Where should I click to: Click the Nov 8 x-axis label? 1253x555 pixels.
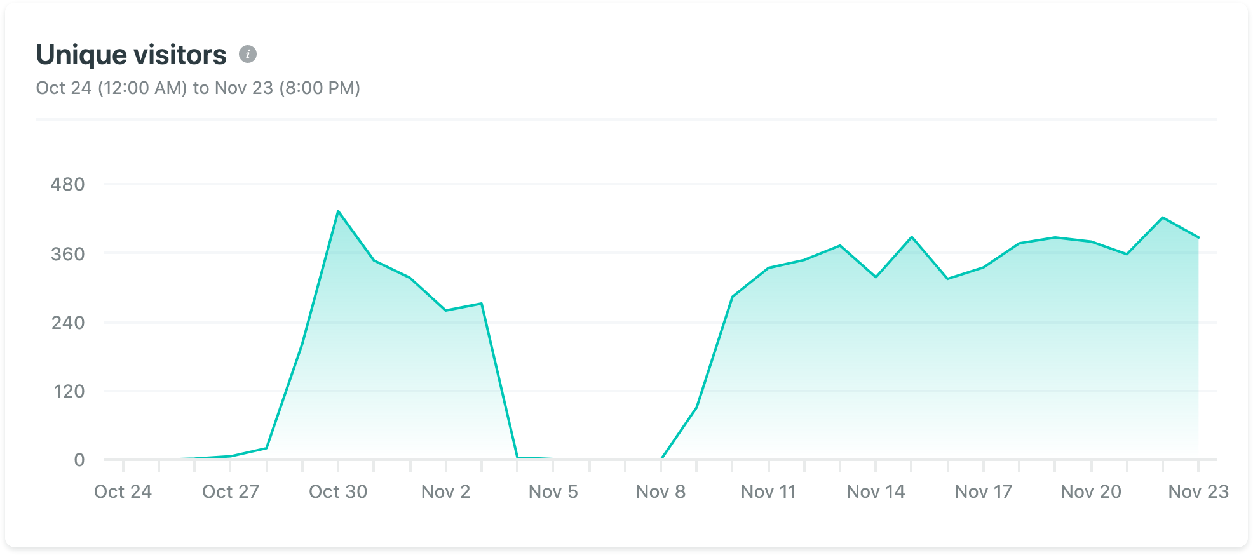661,491
